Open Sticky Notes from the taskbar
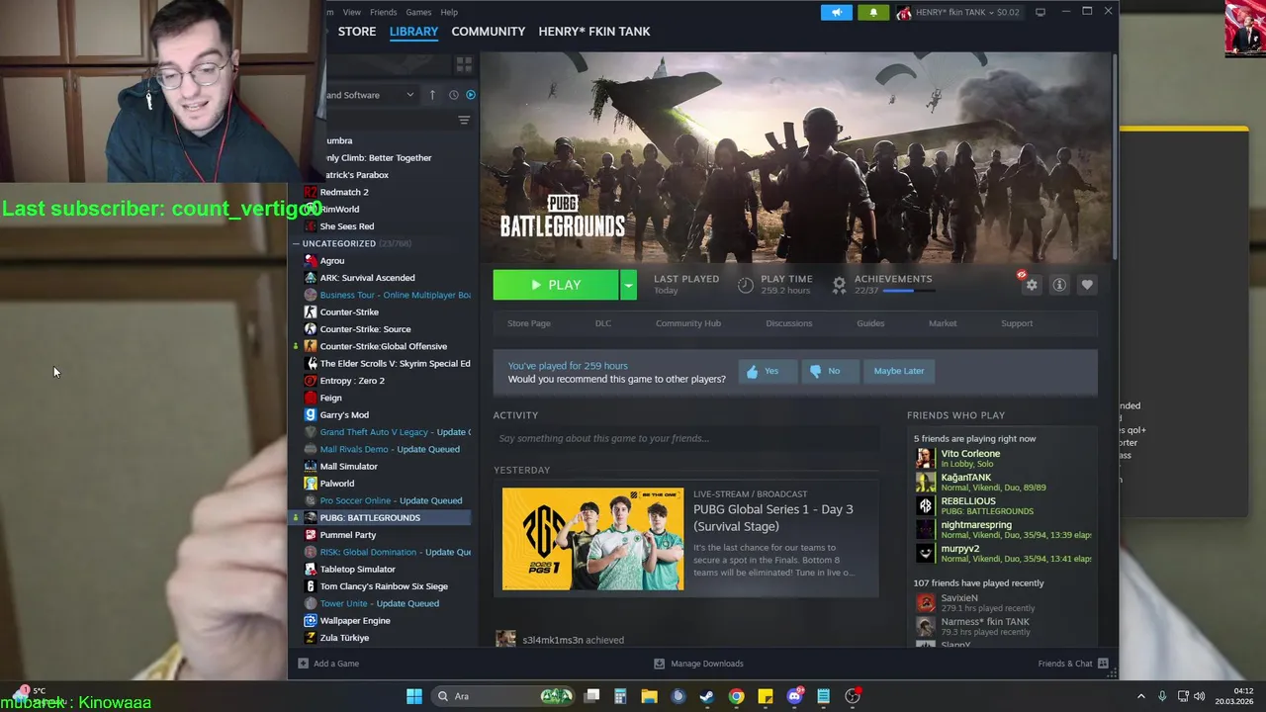The height and width of the screenshot is (712, 1266). coord(765,696)
